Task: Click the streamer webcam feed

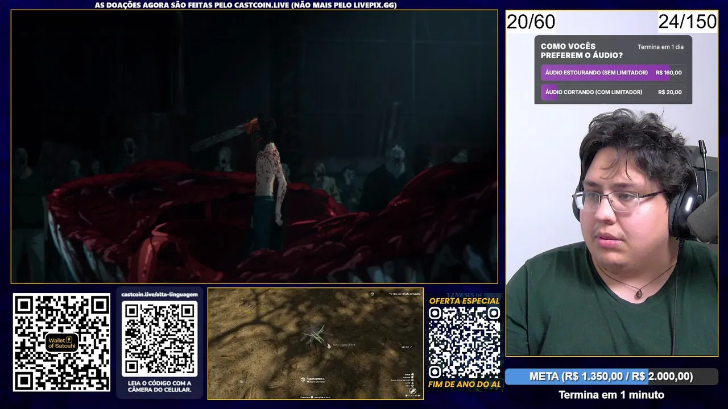Action: click(611, 183)
